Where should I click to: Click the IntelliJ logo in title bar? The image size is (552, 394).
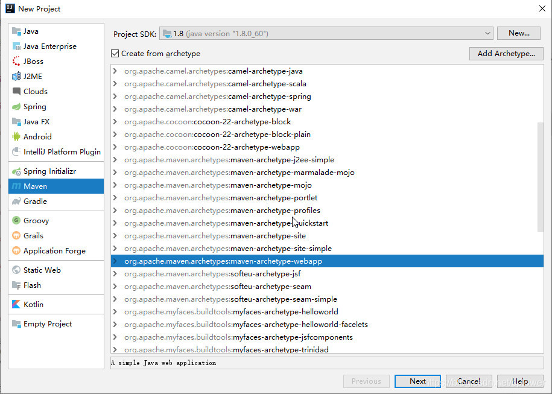pyautogui.click(x=10, y=8)
